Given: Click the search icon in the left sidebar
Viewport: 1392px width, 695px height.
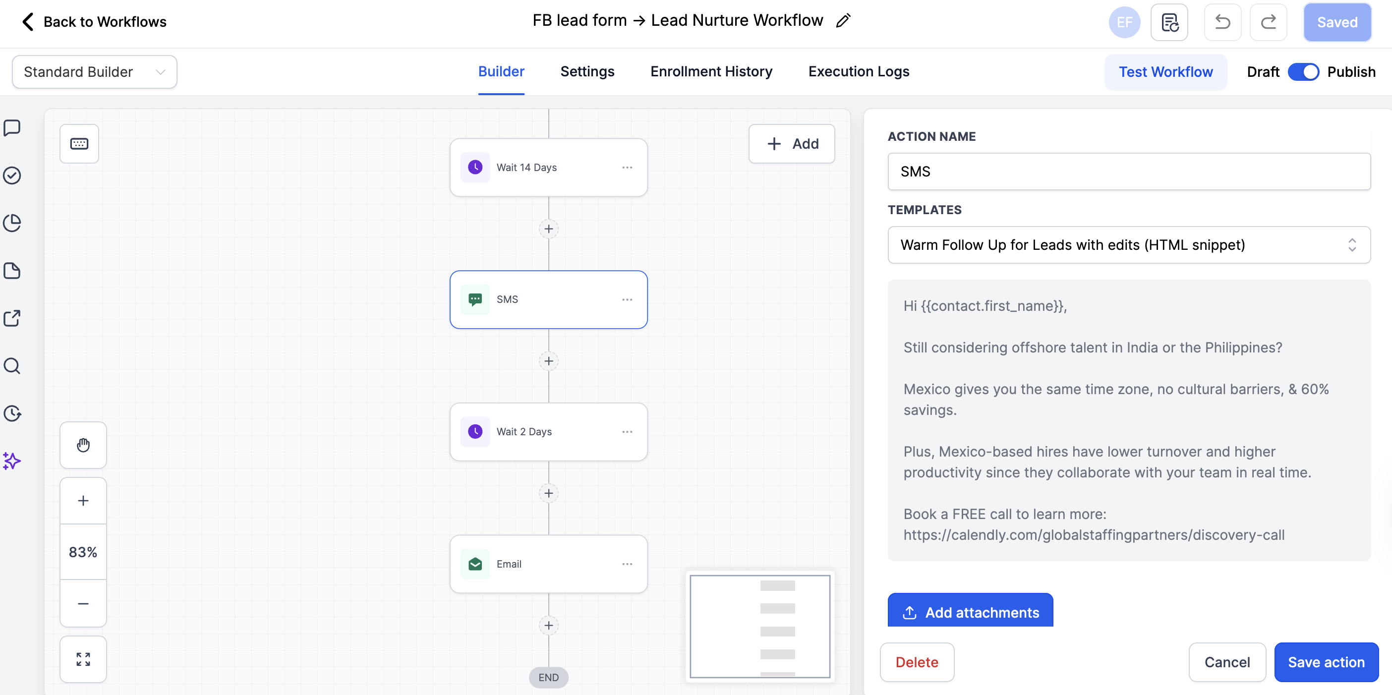Looking at the screenshot, I should pos(12,366).
